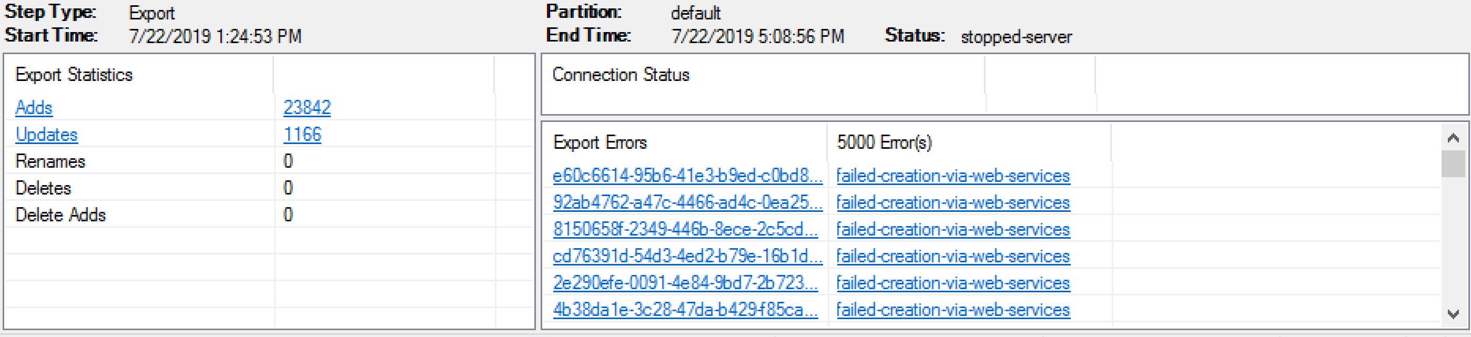Select the Renames row in Export Statistics
The image size is (1471, 337).
(x=51, y=161)
